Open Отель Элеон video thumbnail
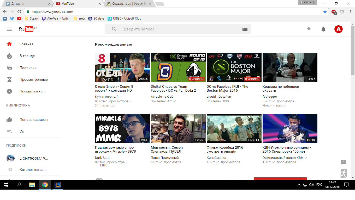The width and height of the screenshot is (355, 200). coord(122,67)
